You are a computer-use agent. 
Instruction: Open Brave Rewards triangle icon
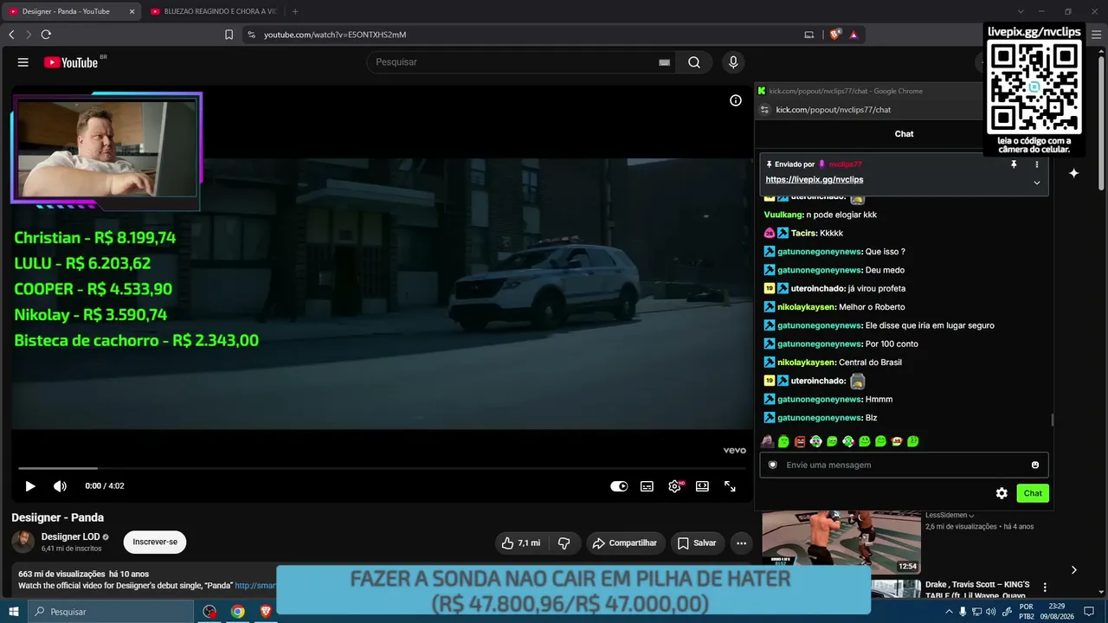(x=854, y=35)
